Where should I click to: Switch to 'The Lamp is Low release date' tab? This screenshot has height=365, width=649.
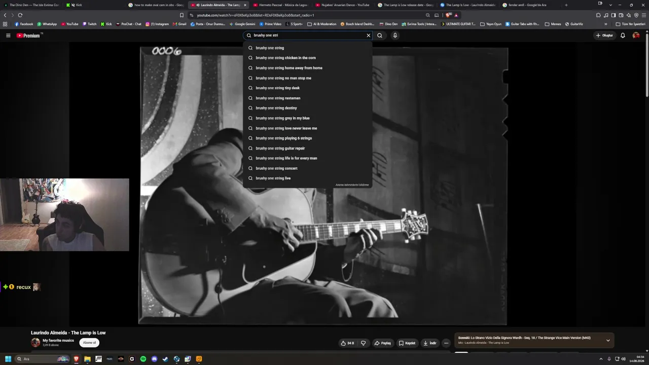[x=405, y=5]
